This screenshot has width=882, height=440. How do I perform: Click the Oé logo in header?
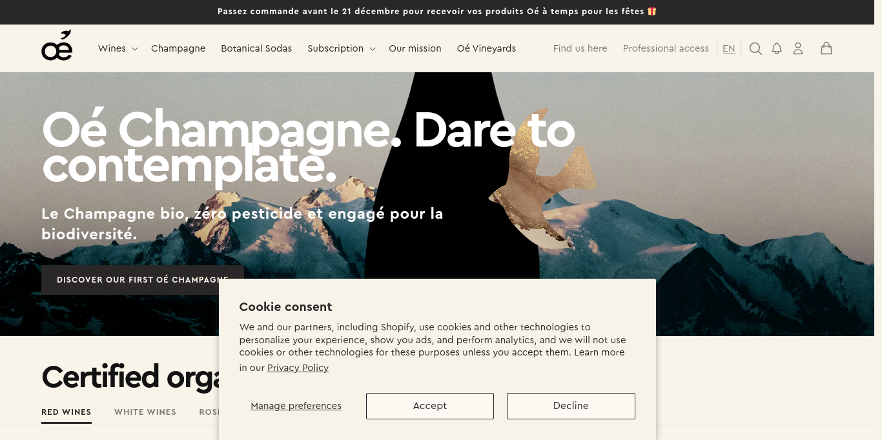[57, 46]
